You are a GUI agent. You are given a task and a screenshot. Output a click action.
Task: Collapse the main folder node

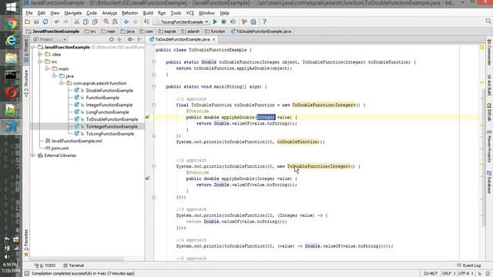[x=47, y=68]
